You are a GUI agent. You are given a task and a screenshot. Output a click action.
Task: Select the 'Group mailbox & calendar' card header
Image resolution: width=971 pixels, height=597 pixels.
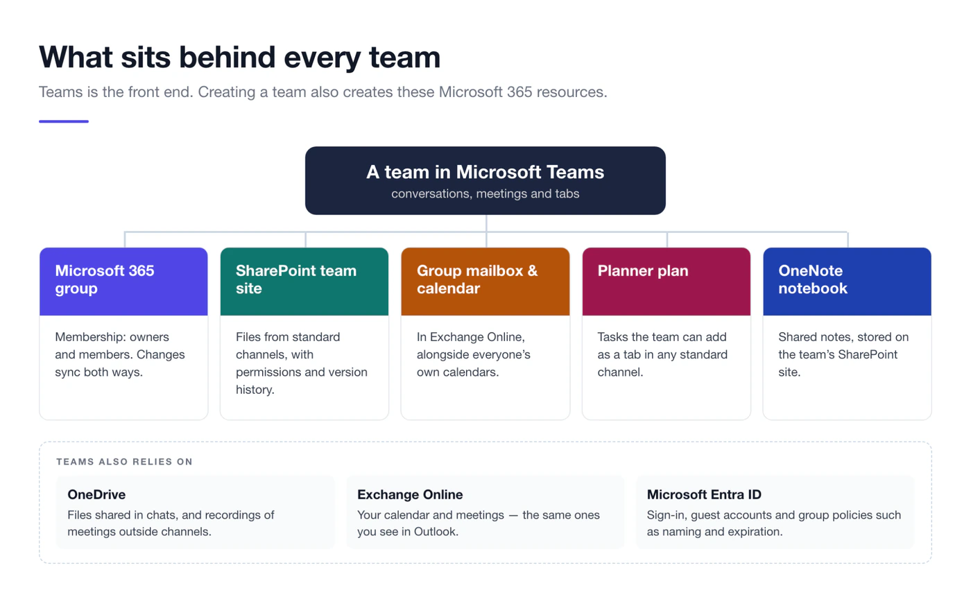pyautogui.click(x=486, y=282)
